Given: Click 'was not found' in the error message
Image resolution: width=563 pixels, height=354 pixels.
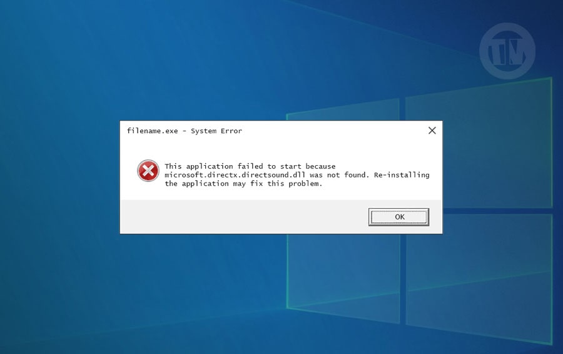Looking at the screenshot, I should point(338,175).
